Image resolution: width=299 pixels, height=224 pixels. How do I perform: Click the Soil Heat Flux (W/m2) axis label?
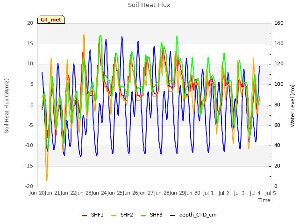7,105
